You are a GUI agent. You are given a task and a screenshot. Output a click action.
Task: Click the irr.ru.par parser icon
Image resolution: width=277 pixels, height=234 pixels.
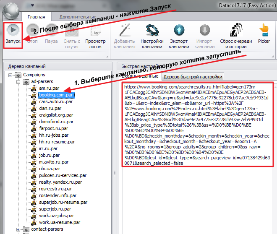click(34, 149)
